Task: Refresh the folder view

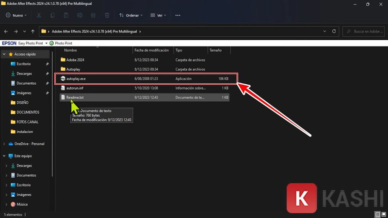Action: [x=334, y=31]
